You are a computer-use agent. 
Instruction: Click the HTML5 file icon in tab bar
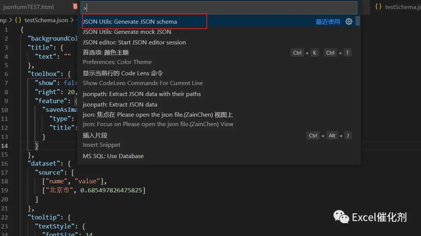(x=75, y=7)
